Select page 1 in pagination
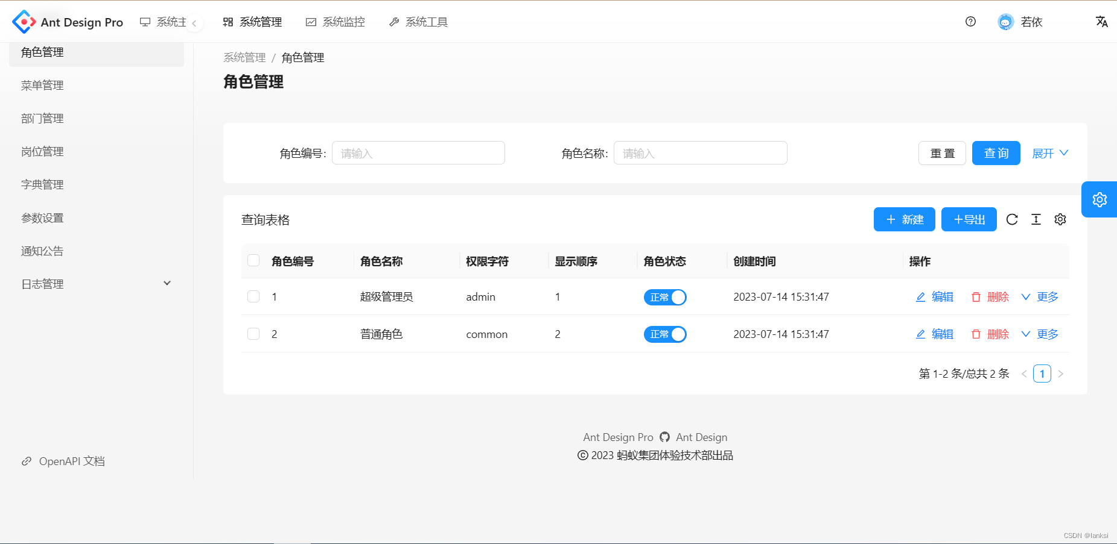This screenshot has height=544, width=1117. tap(1042, 374)
